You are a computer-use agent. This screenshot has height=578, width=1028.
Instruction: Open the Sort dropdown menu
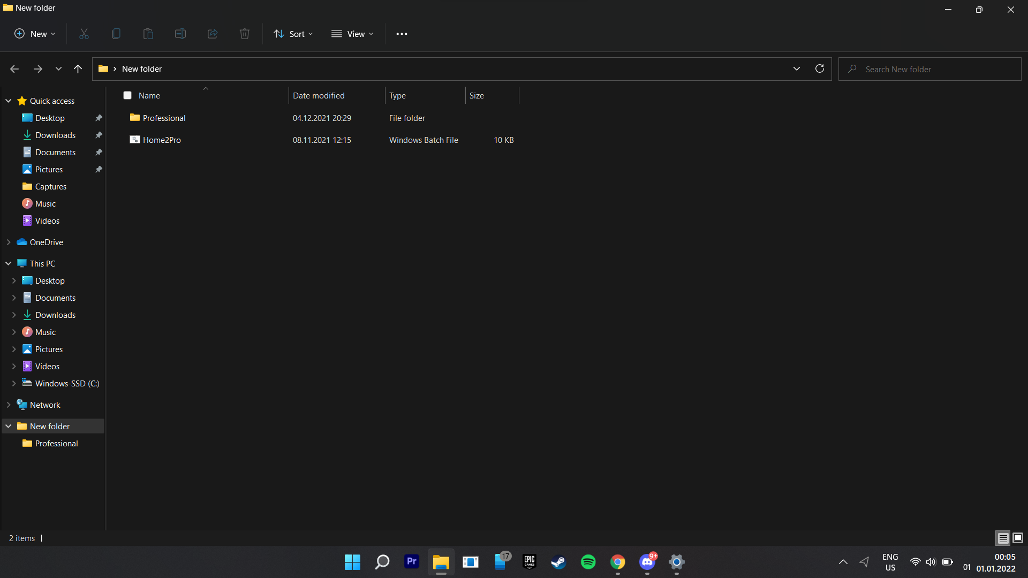pos(293,34)
